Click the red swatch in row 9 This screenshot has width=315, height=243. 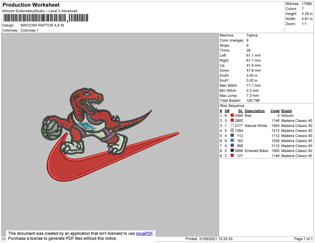tap(232, 155)
